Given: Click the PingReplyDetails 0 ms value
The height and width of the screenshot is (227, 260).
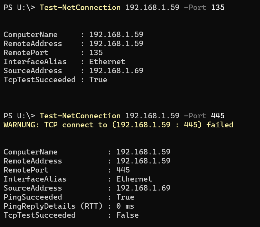Looking at the screenshot, I should click(x=125, y=206).
